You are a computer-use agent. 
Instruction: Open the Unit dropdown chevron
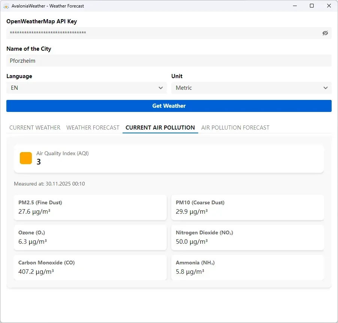click(x=325, y=88)
